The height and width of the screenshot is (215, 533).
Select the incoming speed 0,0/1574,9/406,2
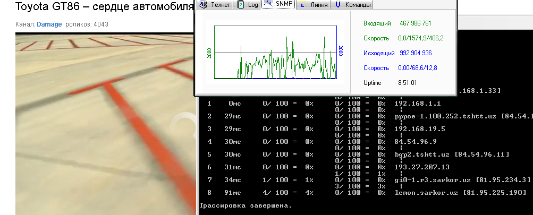(420, 38)
